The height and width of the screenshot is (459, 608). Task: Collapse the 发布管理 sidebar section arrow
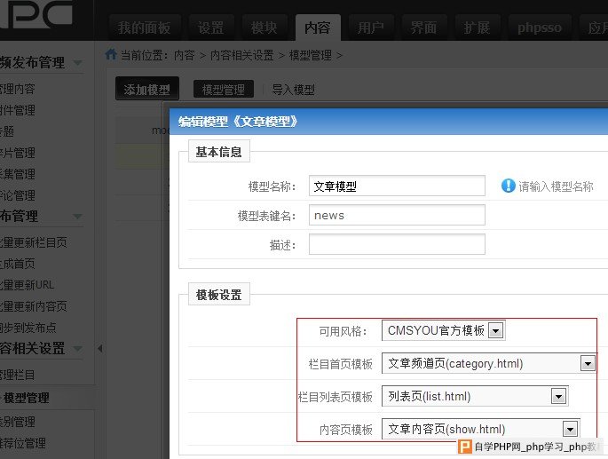point(77,216)
